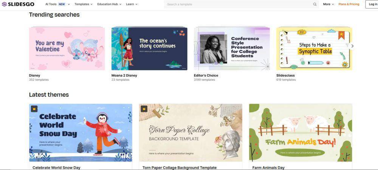Image resolution: width=378 pixels, height=170 pixels.
Task: Click the Log in button
Action: coord(372,4)
